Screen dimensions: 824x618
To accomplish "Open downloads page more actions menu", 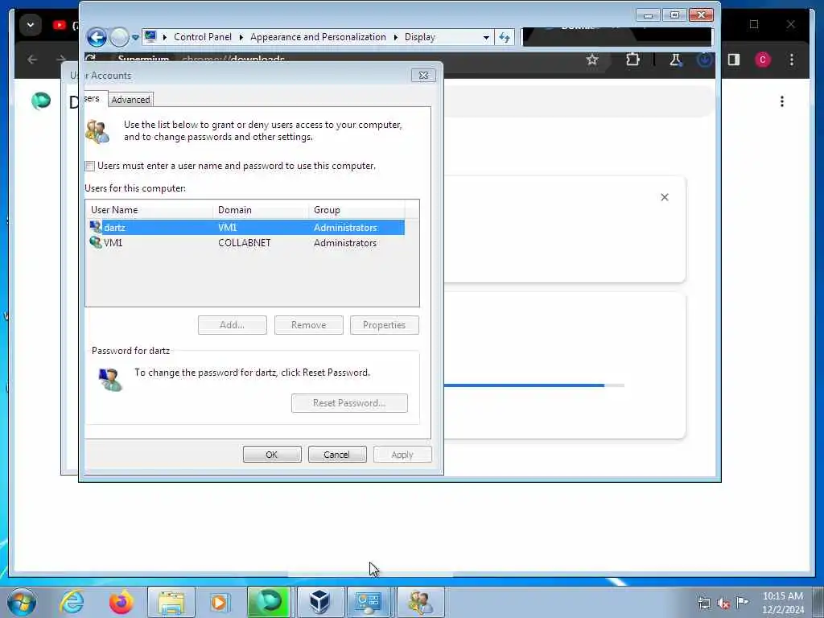I will click(782, 101).
